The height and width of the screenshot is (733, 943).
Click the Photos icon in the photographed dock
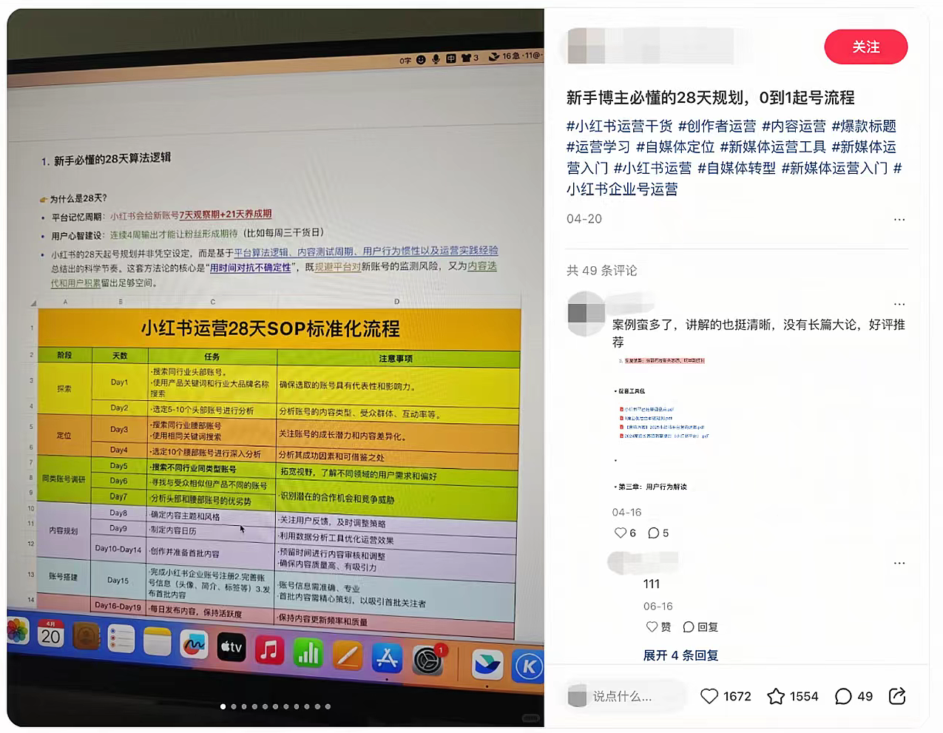17,632
